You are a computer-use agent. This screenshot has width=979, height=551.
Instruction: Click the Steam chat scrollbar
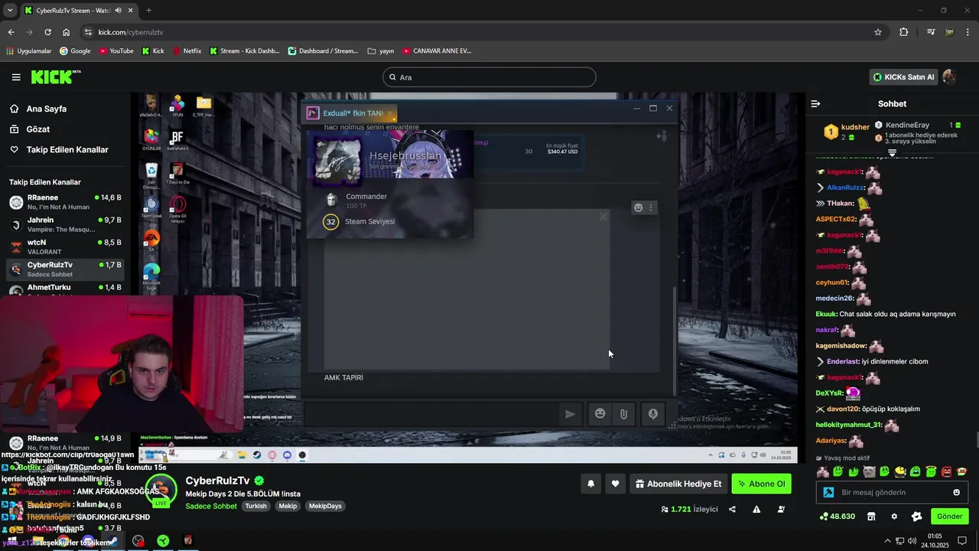pyautogui.click(x=674, y=341)
